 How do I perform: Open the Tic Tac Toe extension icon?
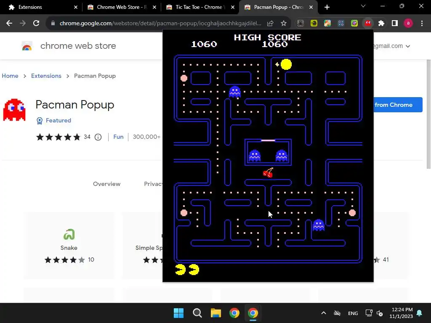341,24
